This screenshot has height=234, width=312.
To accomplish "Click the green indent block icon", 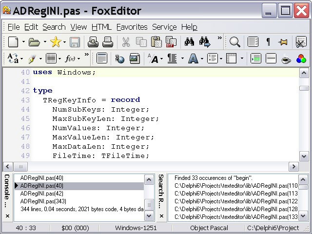I will 256,58.
